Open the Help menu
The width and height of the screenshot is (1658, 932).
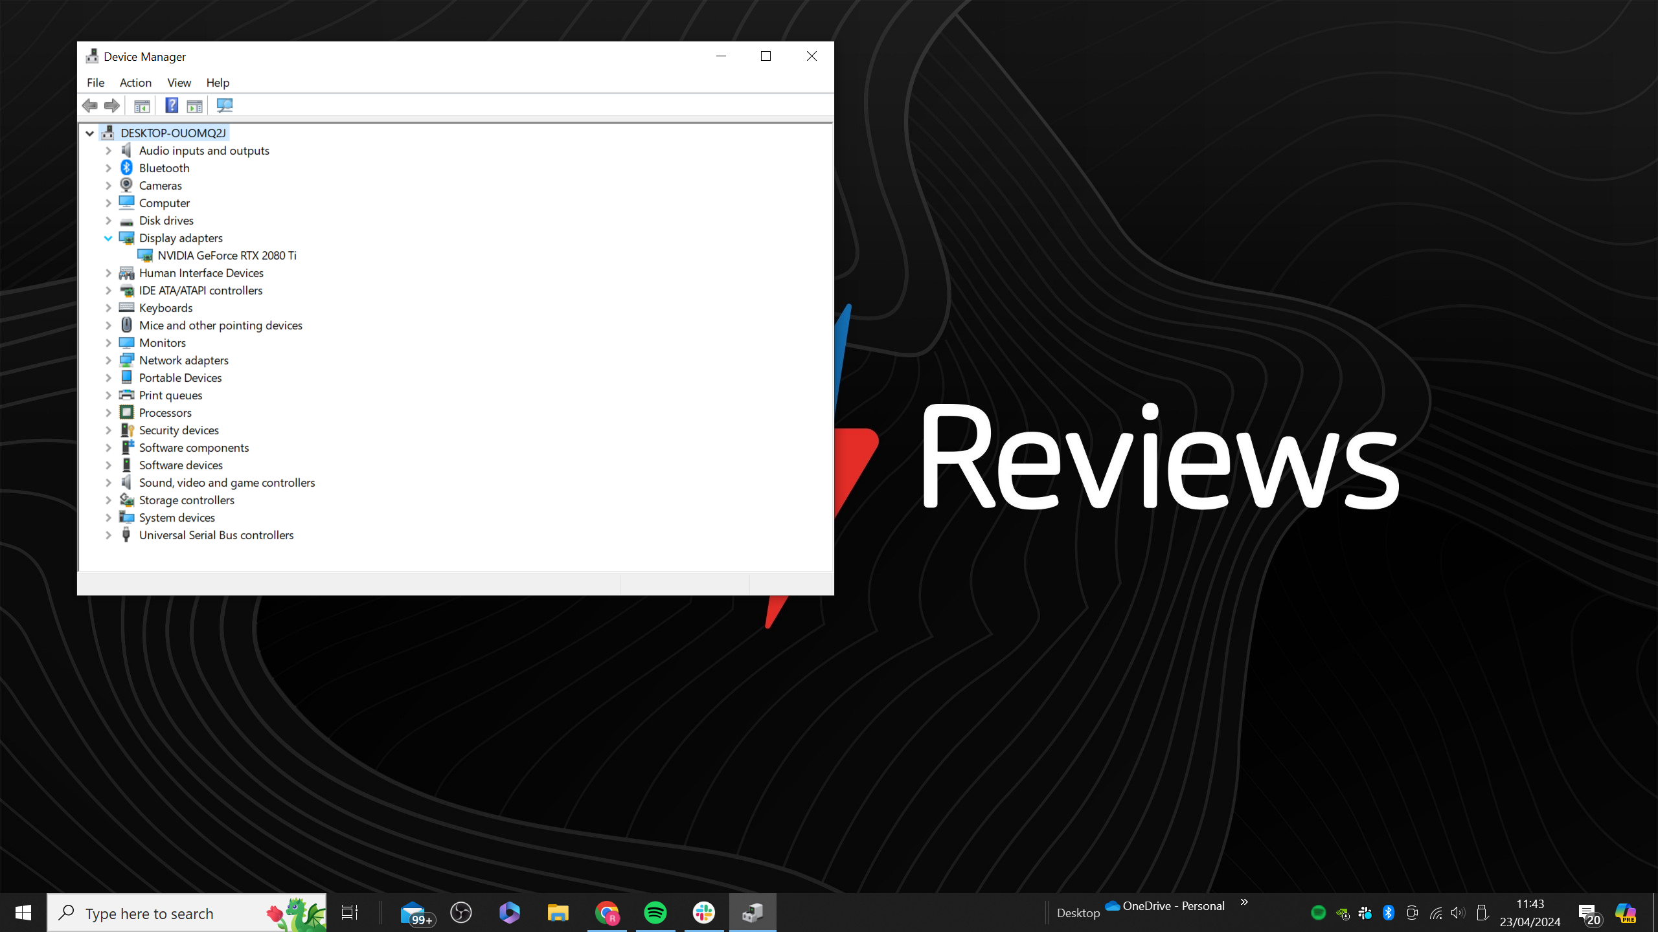[218, 82]
